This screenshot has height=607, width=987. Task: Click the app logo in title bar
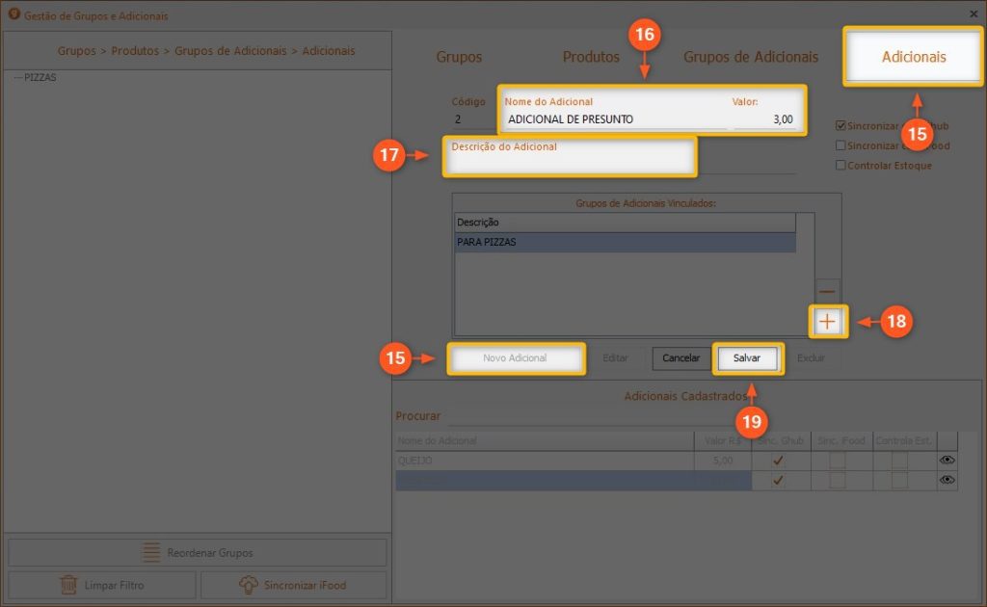pyautogui.click(x=13, y=14)
